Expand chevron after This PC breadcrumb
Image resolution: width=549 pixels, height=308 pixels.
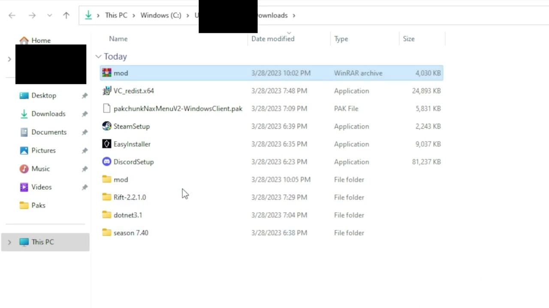coord(134,15)
